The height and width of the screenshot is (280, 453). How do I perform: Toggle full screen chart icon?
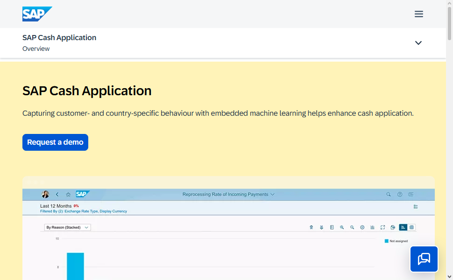point(382,227)
